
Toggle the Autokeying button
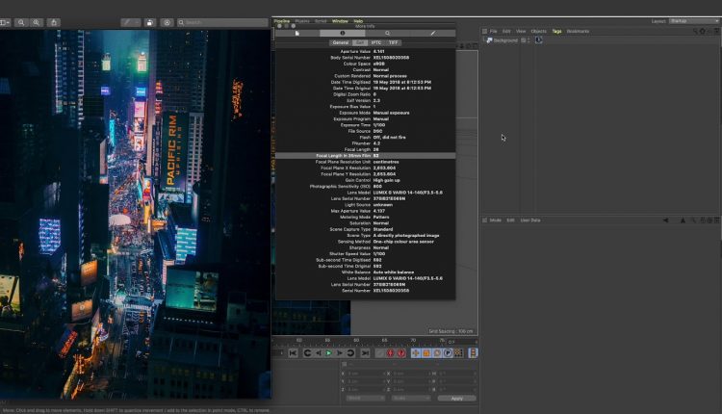pos(401,353)
